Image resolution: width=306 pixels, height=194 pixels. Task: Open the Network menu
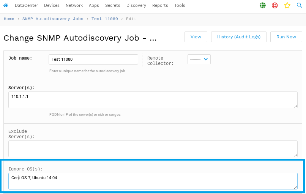point(74,5)
